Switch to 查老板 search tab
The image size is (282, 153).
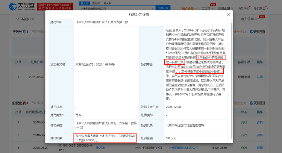96,3
